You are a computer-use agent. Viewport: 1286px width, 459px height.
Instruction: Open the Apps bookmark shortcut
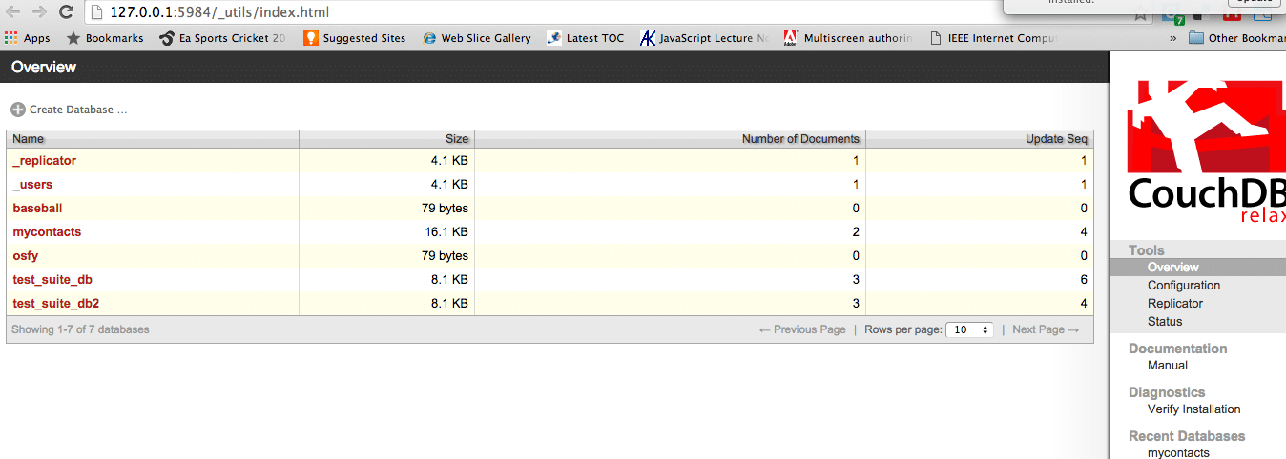coord(28,38)
